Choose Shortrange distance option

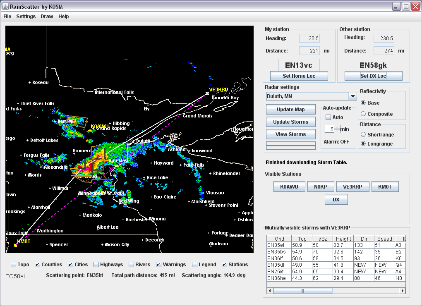(363, 134)
